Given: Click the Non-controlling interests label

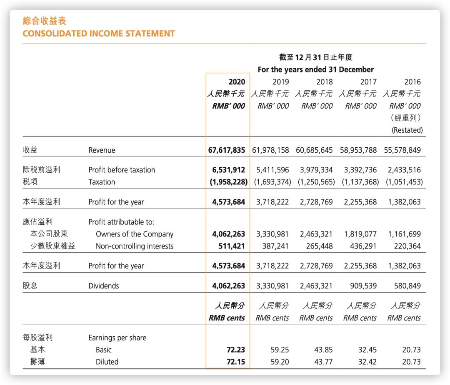Looking at the screenshot, I should point(134,246).
